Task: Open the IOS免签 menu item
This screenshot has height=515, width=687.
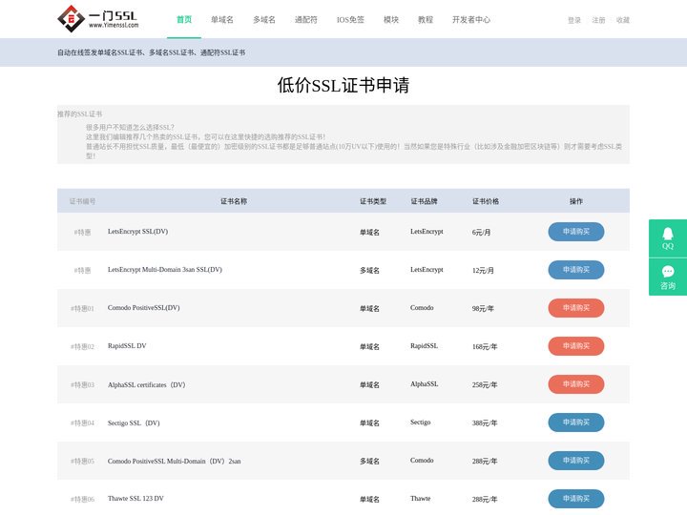Action: (350, 20)
